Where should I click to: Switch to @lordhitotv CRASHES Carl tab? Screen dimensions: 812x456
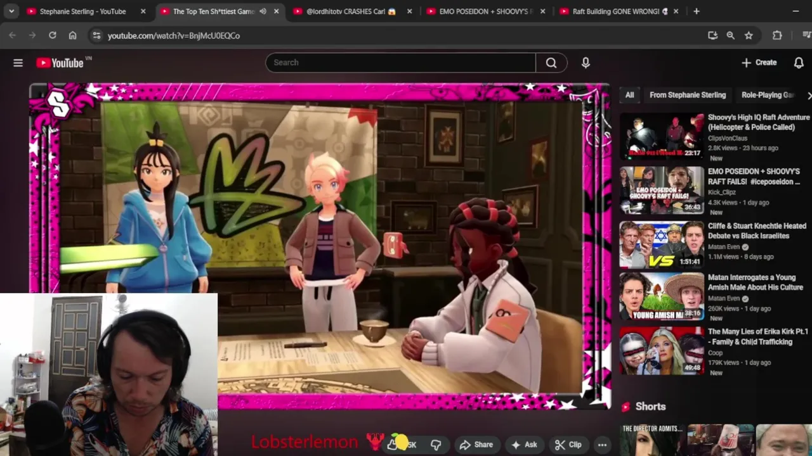click(352, 11)
